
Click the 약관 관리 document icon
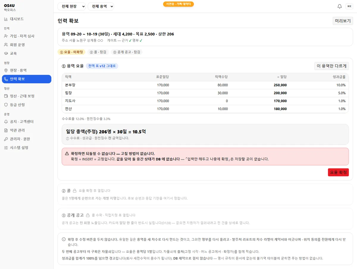pyautogui.click(x=6, y=130)
